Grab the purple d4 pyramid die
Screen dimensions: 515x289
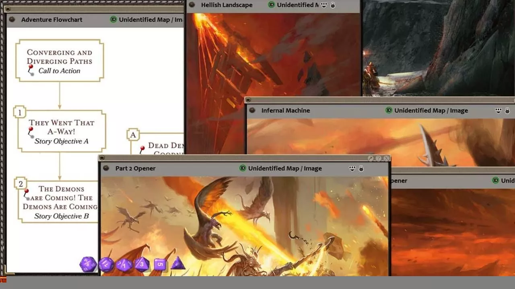pyautogui.click(x=178, y=264)
